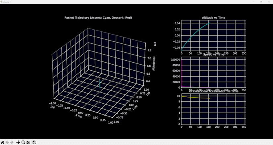Click the yellow gravitational acceleration line
The height and width of the screenshot is (145, 273).
(196, 98)
